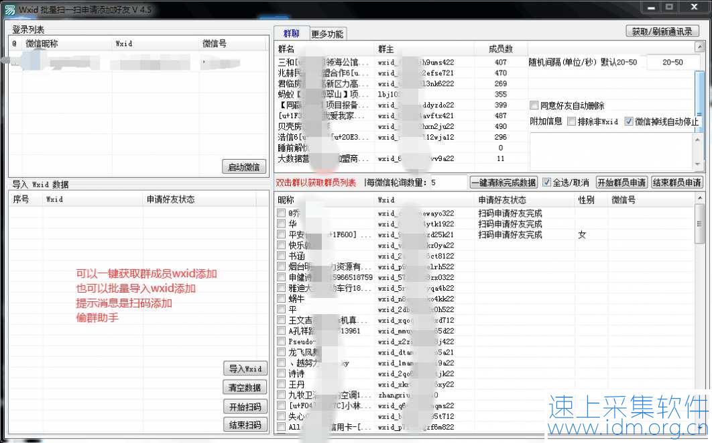This screenshot has height=443, width=712.
Task: Click member row 烟台明
Action: (x=485, y=266)
